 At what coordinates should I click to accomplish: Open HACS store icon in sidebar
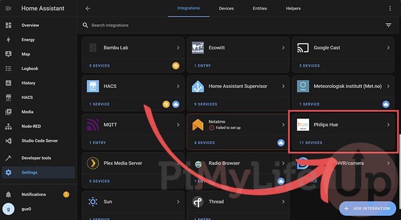8,97
